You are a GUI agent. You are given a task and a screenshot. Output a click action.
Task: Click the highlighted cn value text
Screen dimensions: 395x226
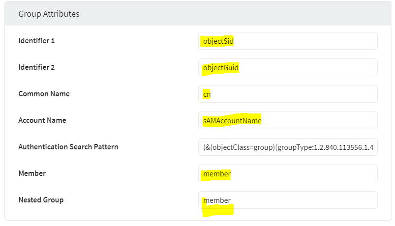(207, 95)
